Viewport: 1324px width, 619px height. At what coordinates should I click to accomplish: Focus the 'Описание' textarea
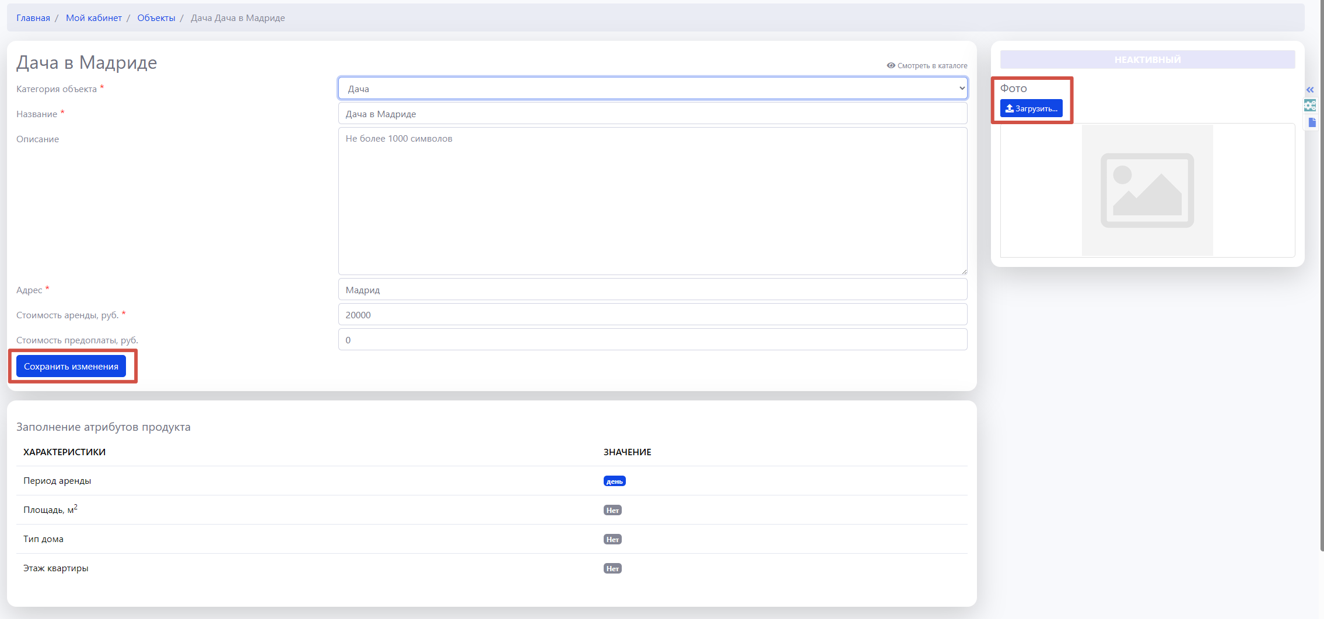click(x=652, y=201)
